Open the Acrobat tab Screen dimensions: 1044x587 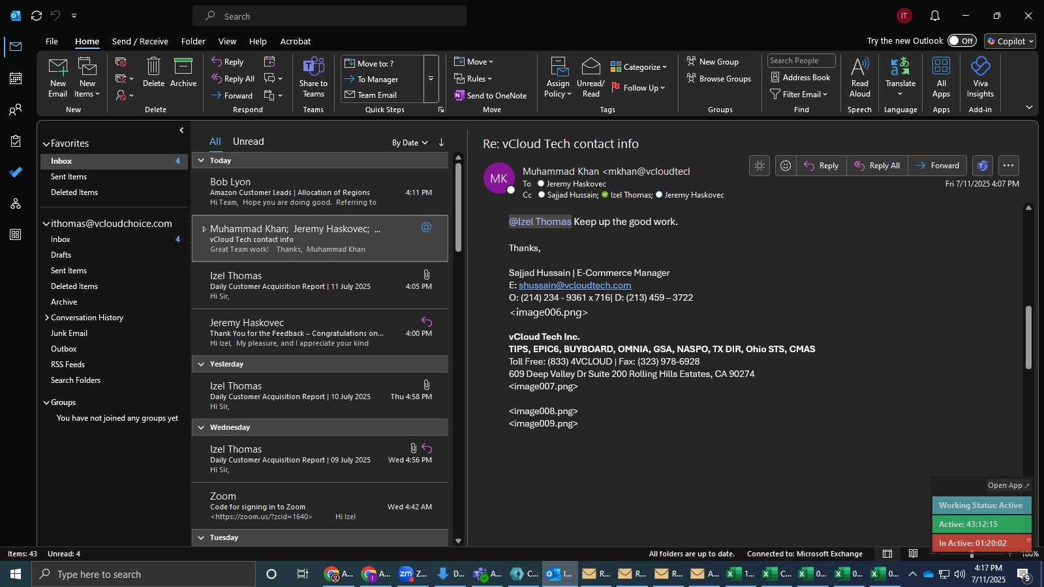pyautogui.click(x=295, y=41)
